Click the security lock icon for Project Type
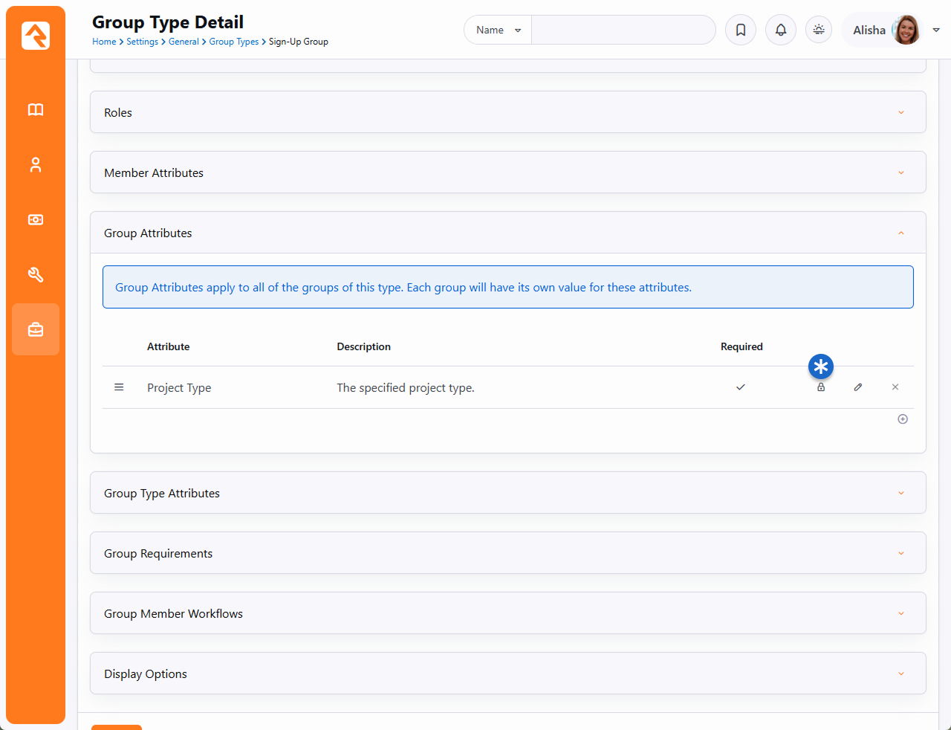Screen dimensions: 951x730 point(821,387)
